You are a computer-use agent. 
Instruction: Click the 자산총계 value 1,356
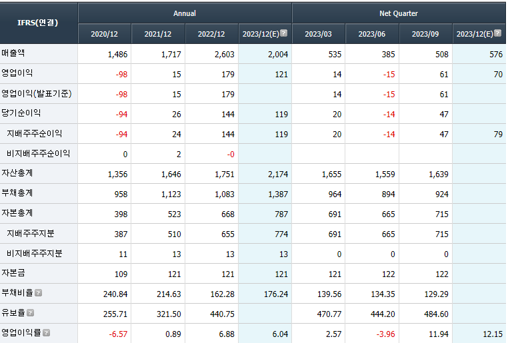click(x=117, y=174)
